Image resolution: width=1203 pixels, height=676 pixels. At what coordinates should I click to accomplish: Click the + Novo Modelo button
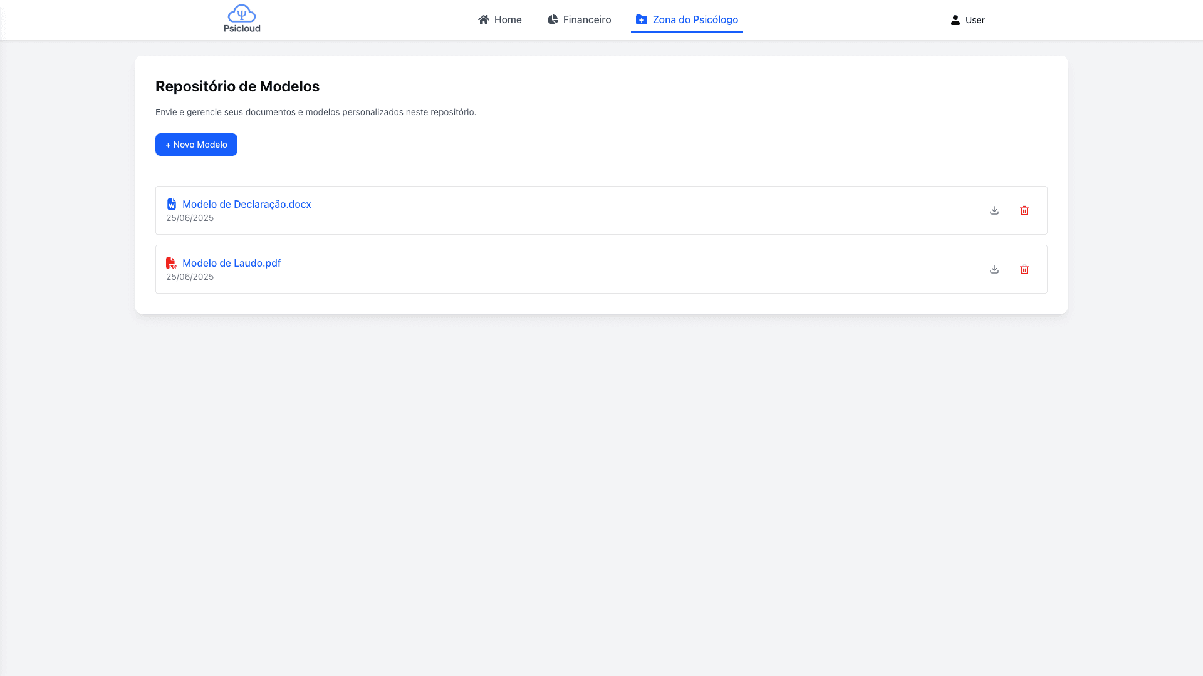196,145
